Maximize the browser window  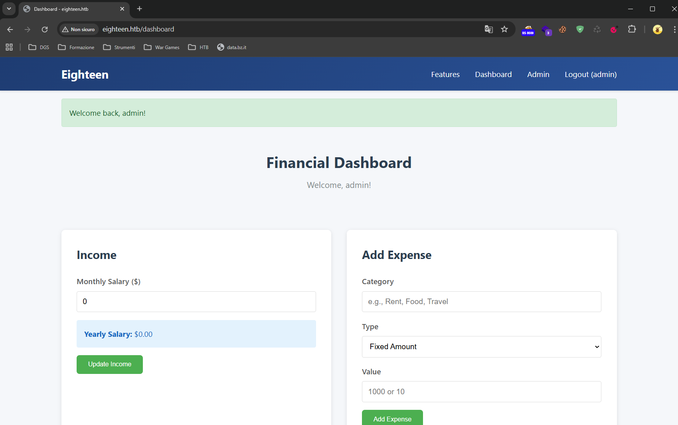click(x=652, y=9)
